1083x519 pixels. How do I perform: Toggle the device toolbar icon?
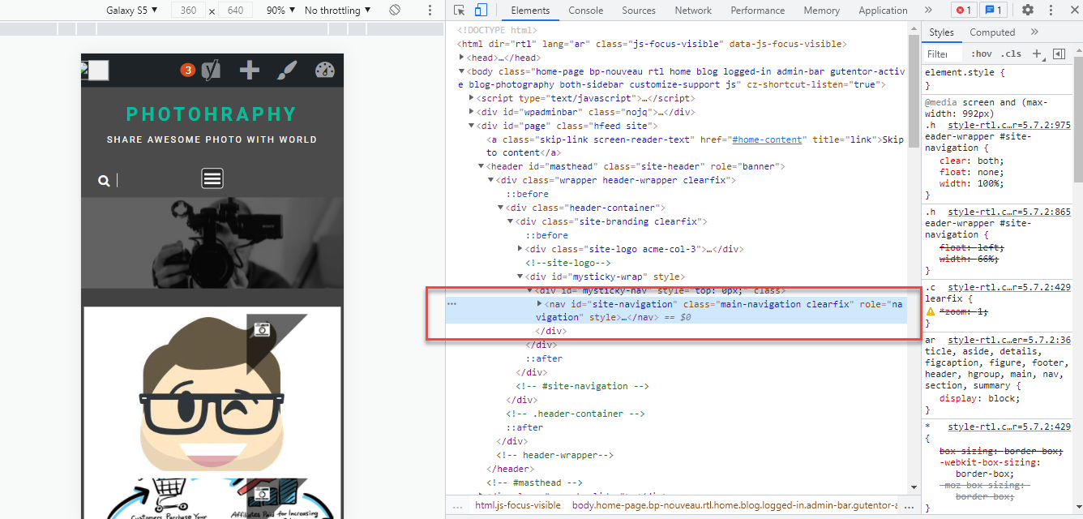(x=481, y=11)
